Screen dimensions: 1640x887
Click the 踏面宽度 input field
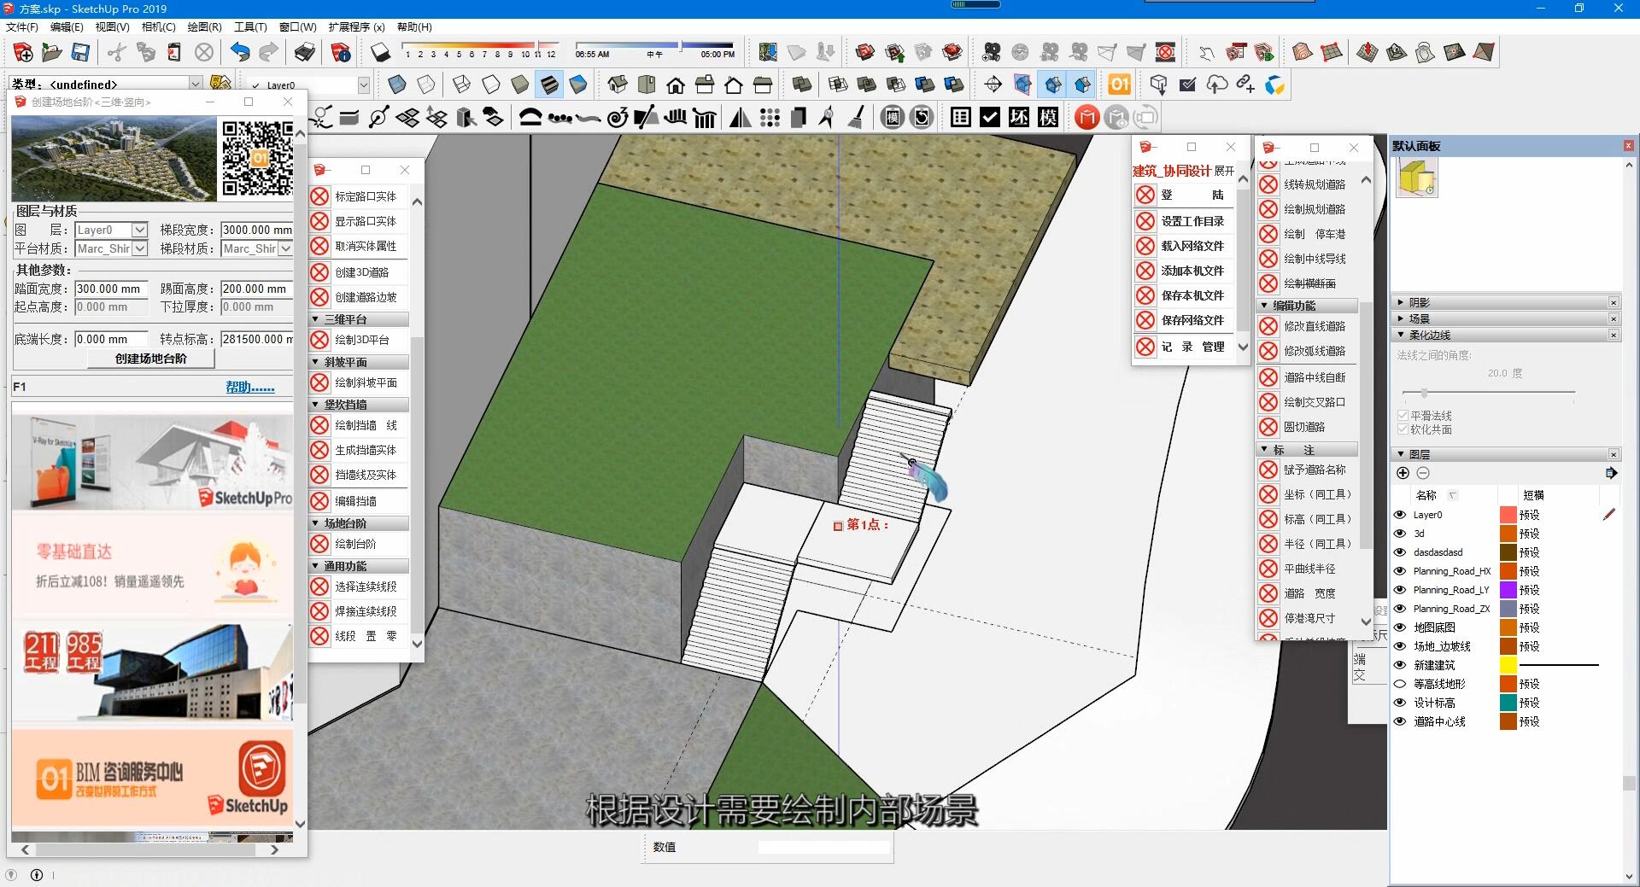coord(111,289)
